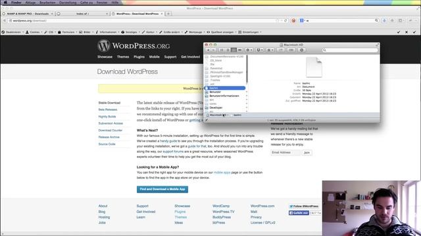Switch to MAMP & MAMP PRO Downloads tab
The width and height of the screenshot is (421, 236).
(28, 14)
